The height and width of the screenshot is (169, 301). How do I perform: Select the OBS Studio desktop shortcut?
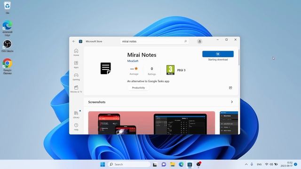tap(8, 46)
